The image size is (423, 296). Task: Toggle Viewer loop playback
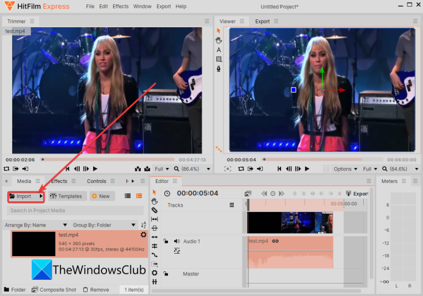click(241, 169)
